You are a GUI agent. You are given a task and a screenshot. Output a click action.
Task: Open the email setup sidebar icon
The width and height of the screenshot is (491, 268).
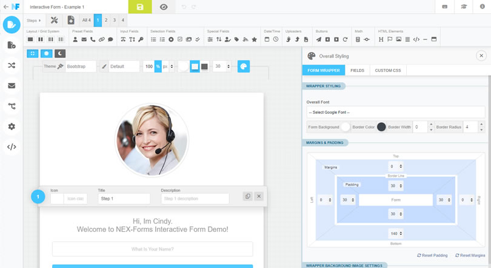coord(12,85)
